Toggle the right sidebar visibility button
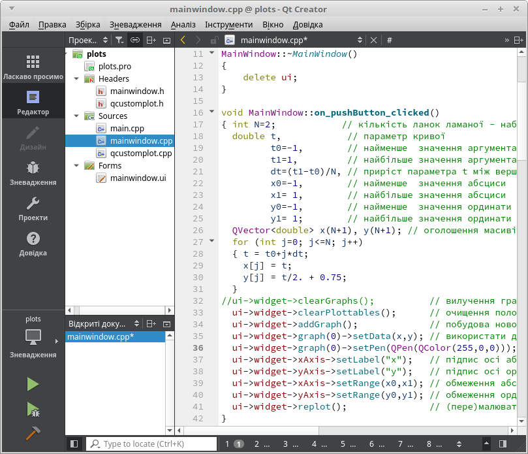 (503, 444)
